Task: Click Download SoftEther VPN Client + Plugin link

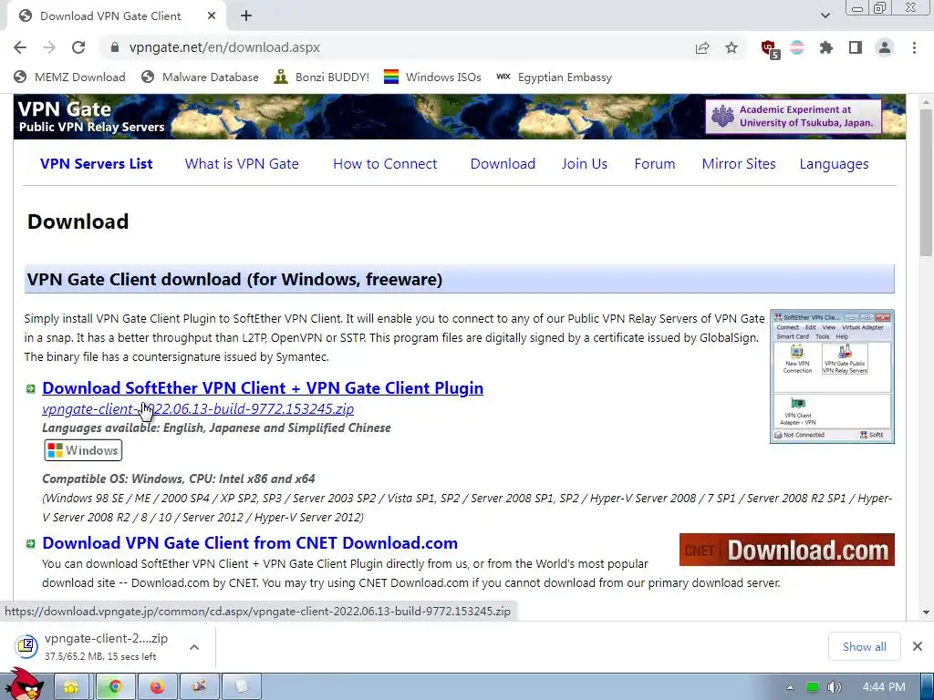Action: tap(263, 388)
